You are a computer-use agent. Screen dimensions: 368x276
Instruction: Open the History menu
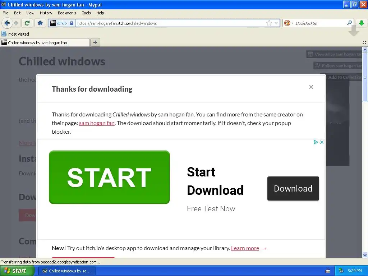click(46, 13)
